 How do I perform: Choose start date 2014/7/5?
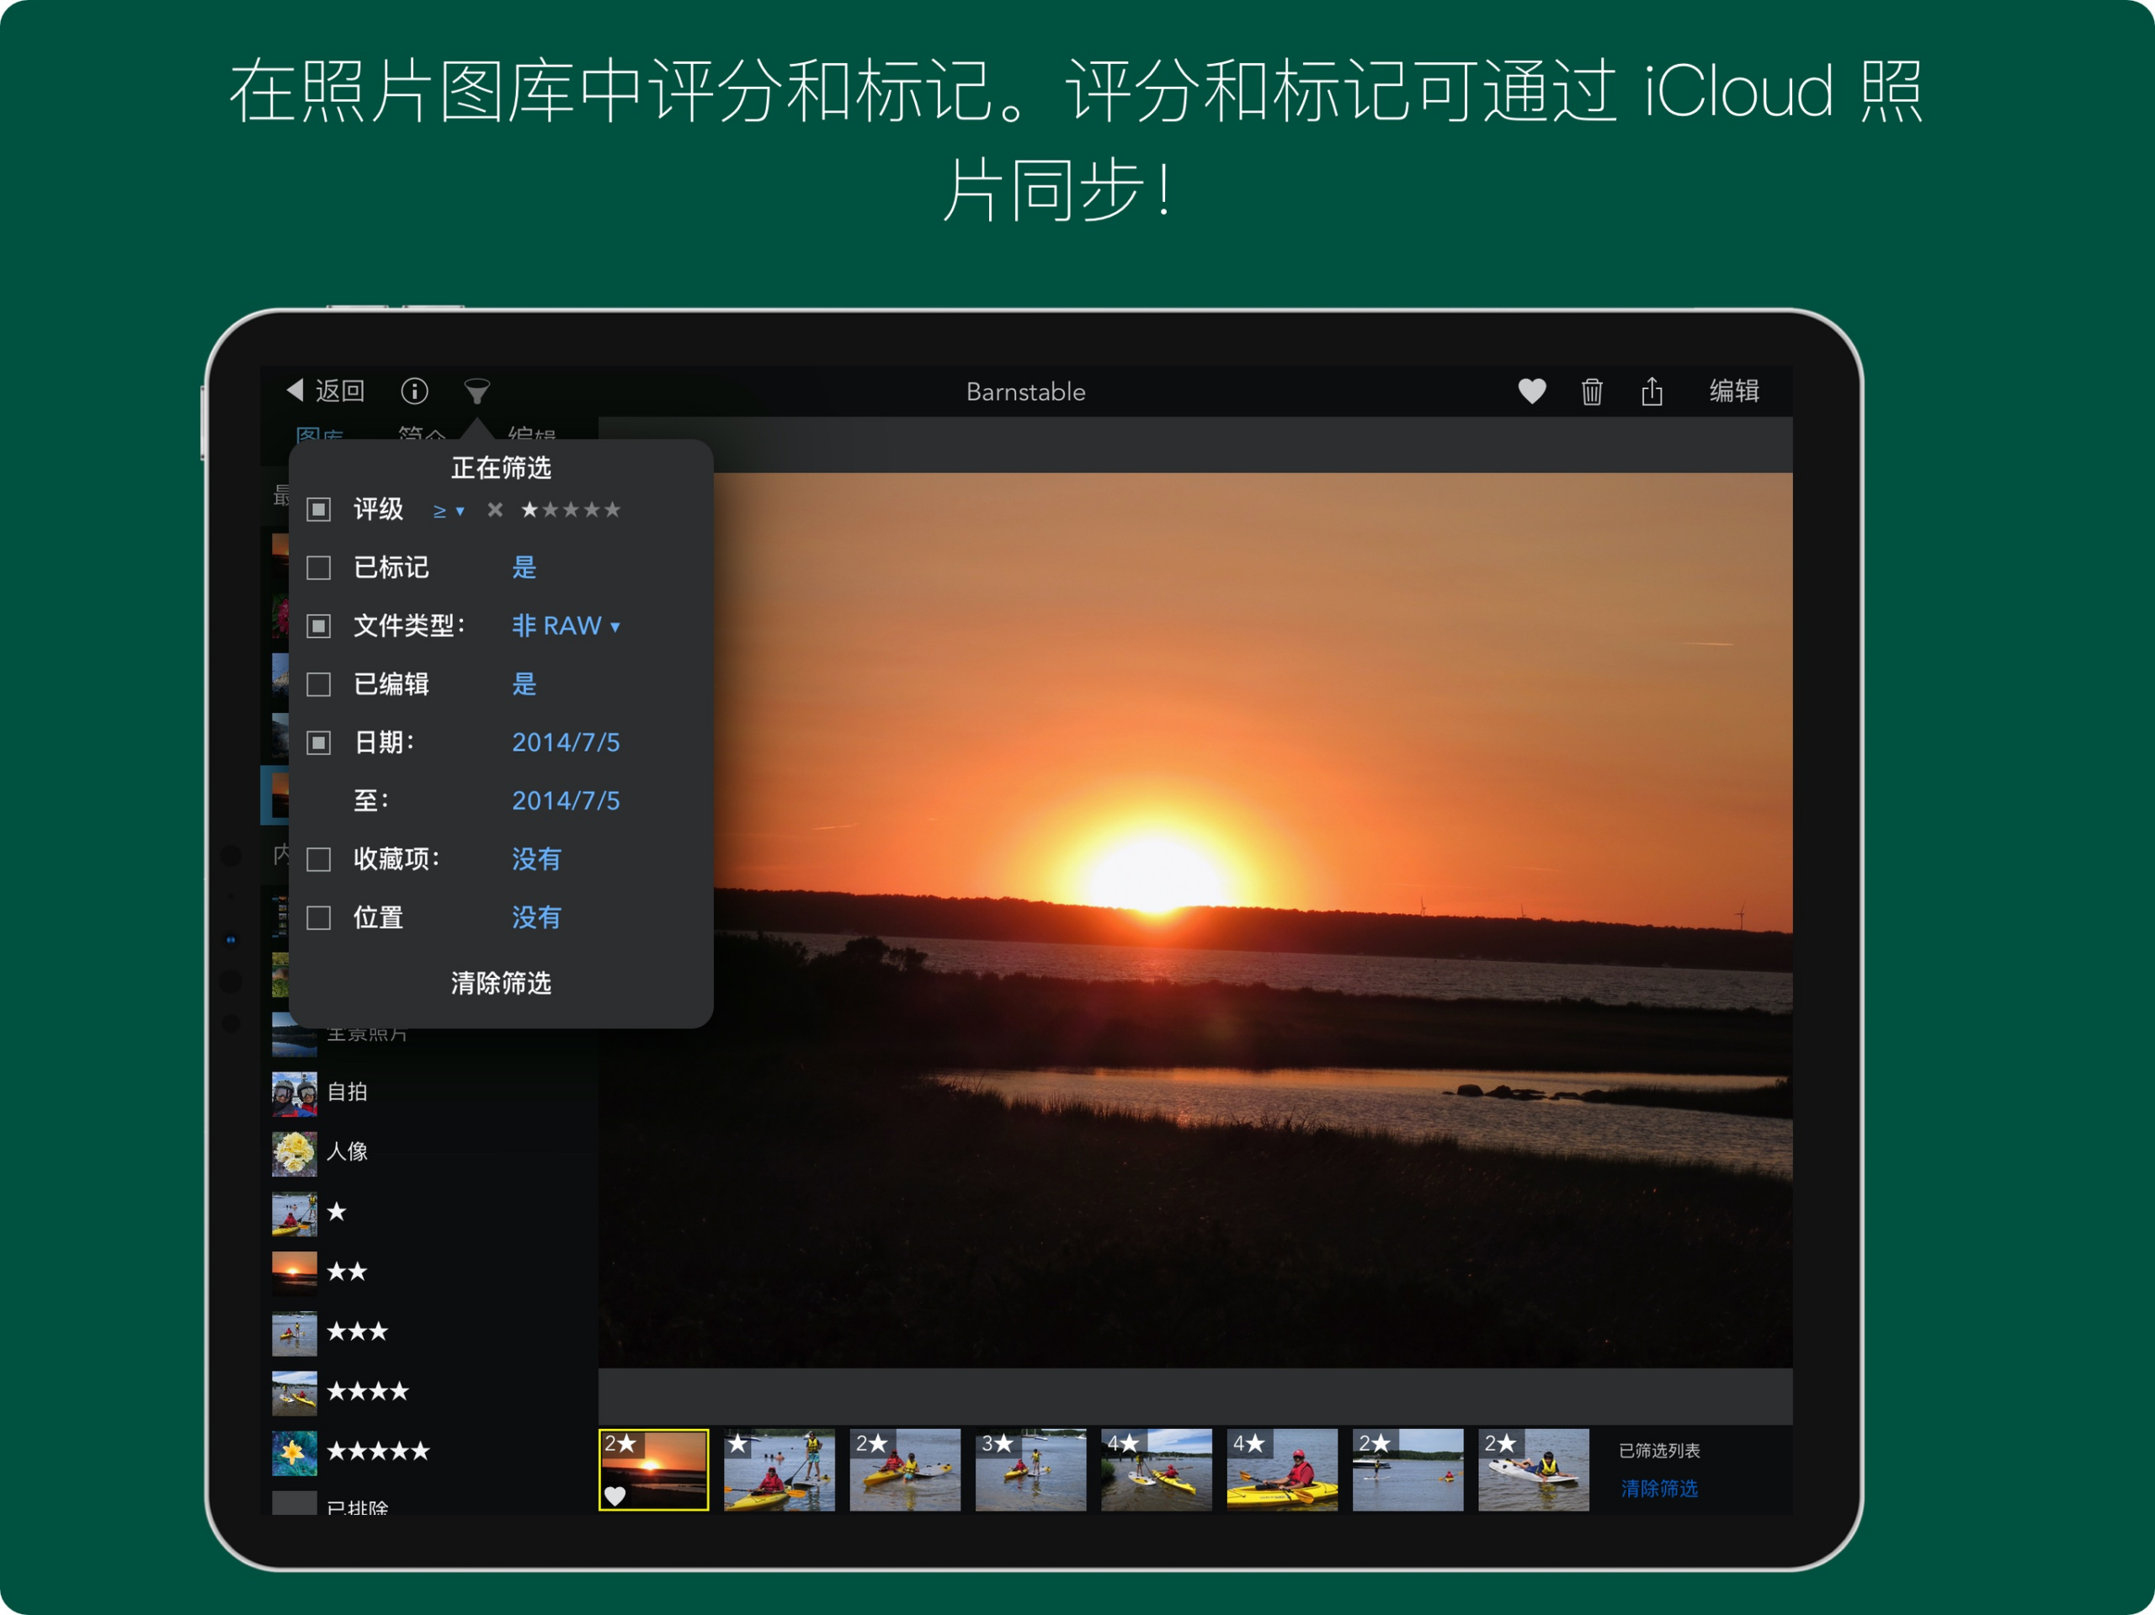click(x=566, y=742)
